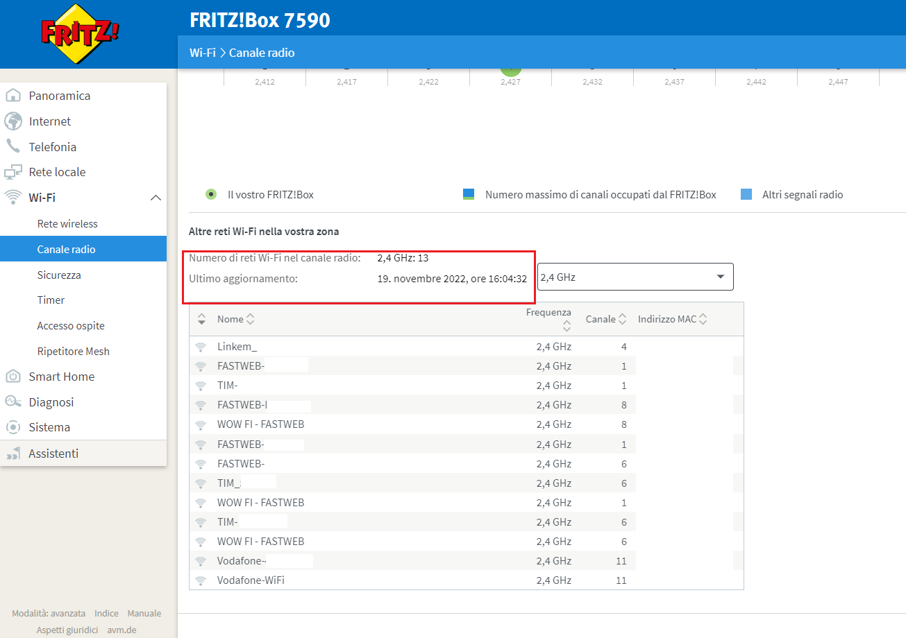Collapse the Wi-Fi menu chevron
Viewport: 906px width, 638px height.
coord(156,198)
